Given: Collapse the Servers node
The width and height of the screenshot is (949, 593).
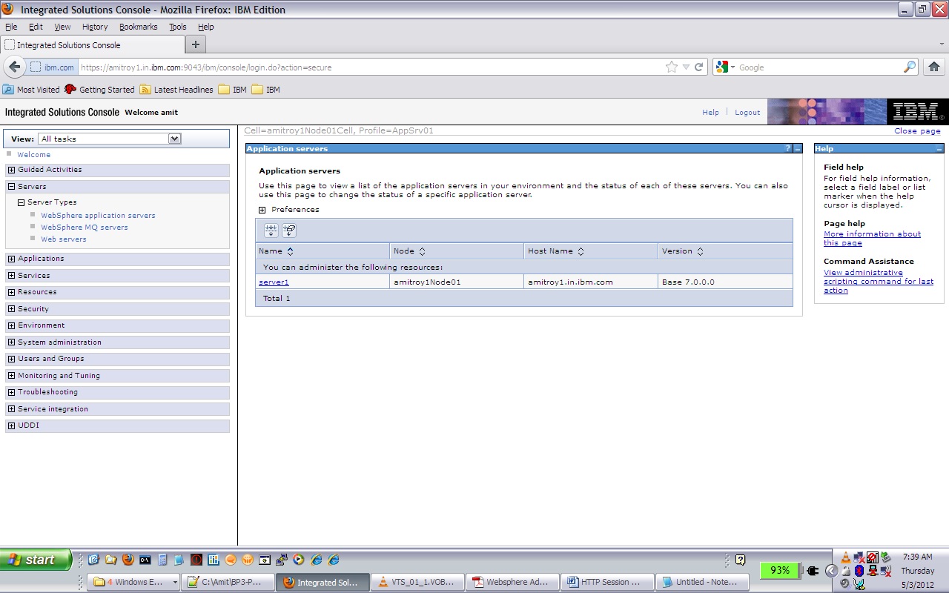Looking at the screenshot, I should 11,187.
